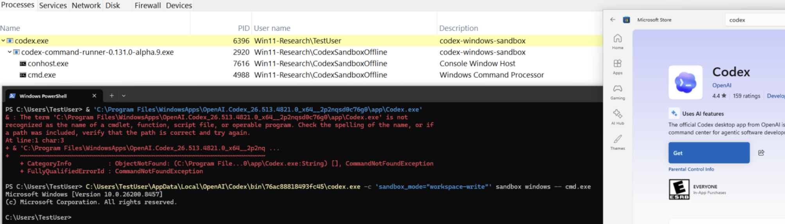Click the Windows PowerShell tab title
The width and height of the screenshot is (785, 224).
pyautogui.click(x=43, y=96)
